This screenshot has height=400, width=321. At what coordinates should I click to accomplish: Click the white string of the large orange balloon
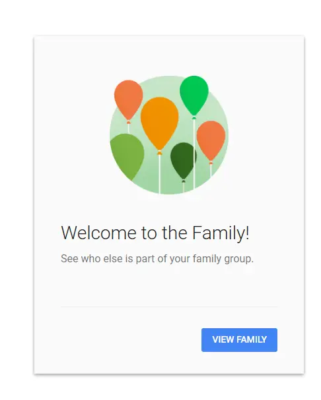pyautogui.click(x=160, y=174)
